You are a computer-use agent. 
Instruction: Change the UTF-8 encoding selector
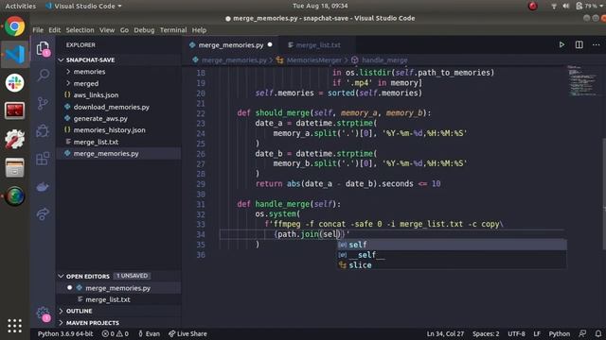tap(516, 333)
